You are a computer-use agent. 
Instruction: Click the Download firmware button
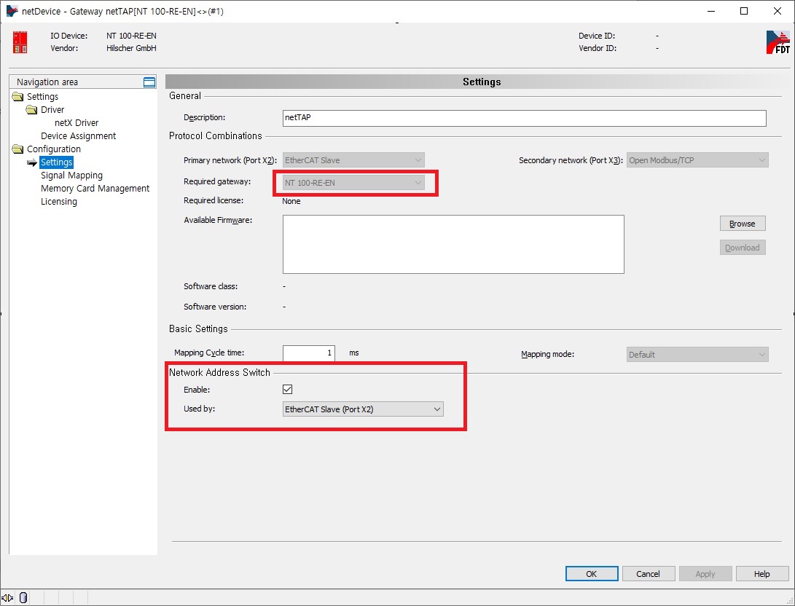click(743, 247)
